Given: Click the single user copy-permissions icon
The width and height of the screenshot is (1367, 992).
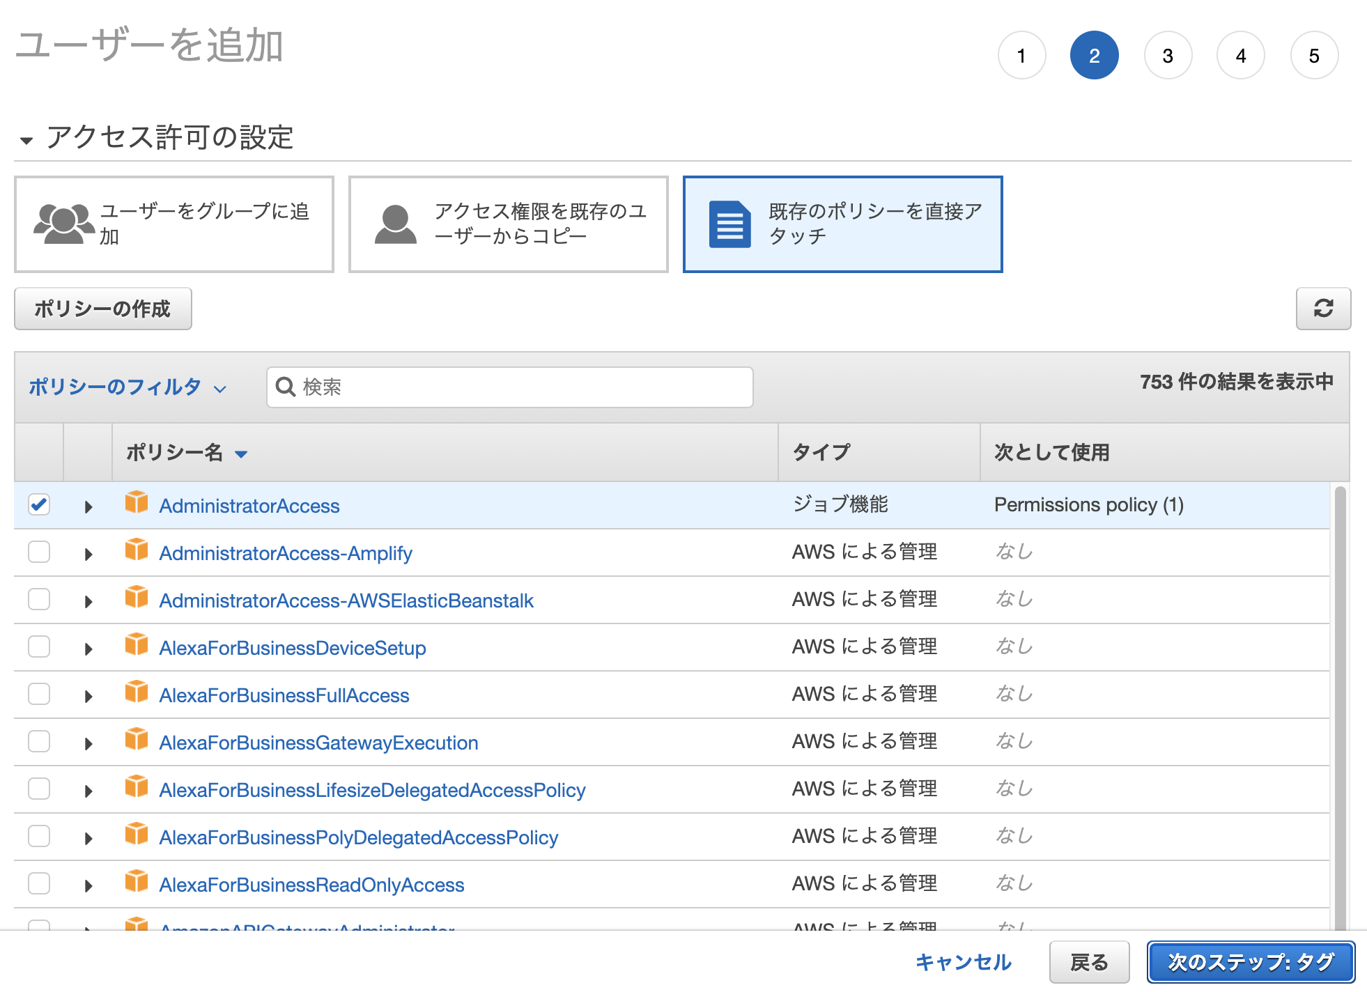Looking at the screenshot, I should 395,224.
